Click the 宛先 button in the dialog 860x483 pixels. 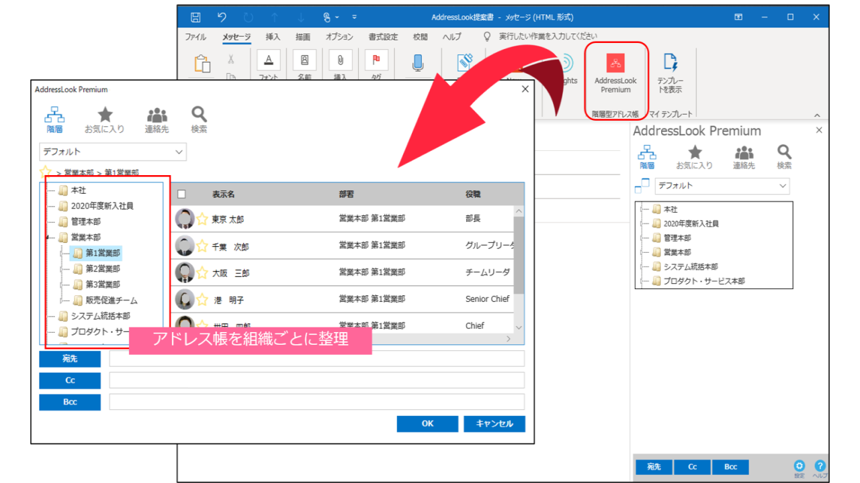tap(70, 359)
